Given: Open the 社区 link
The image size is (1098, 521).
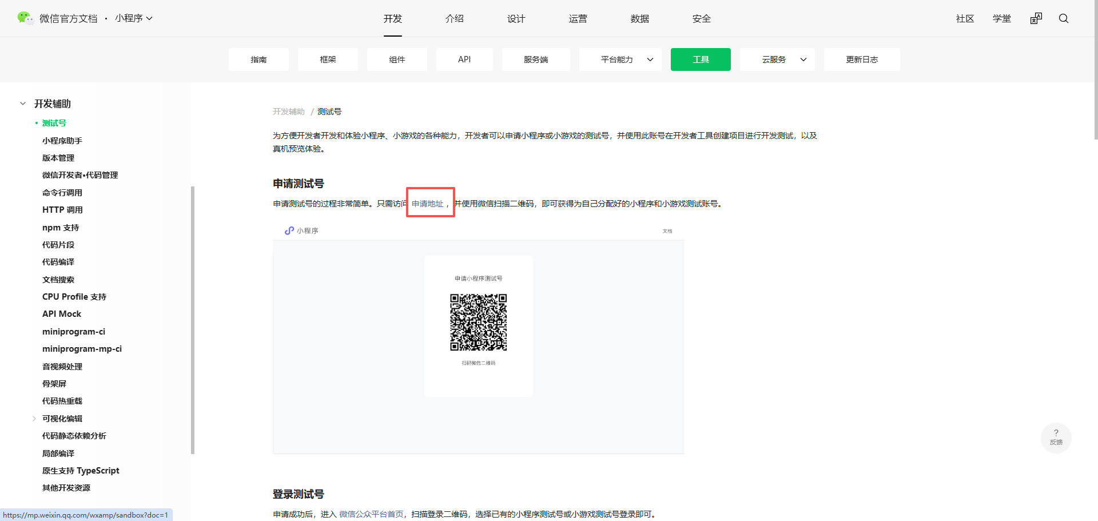Looking at the screenshot, I should pyautogui.click(x=965, y=18).
